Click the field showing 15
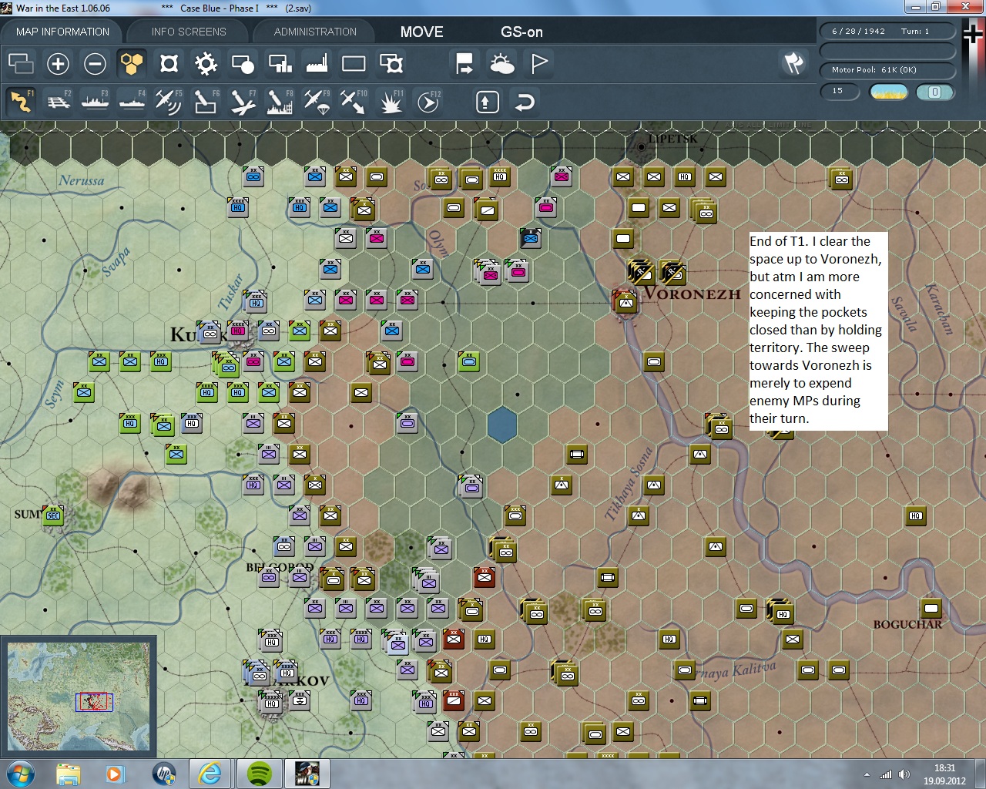The height and width of the screenshot is (789, 986). coord(841,92)
